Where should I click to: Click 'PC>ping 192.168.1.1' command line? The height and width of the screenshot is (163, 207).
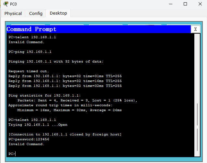(x=30, y=52)
